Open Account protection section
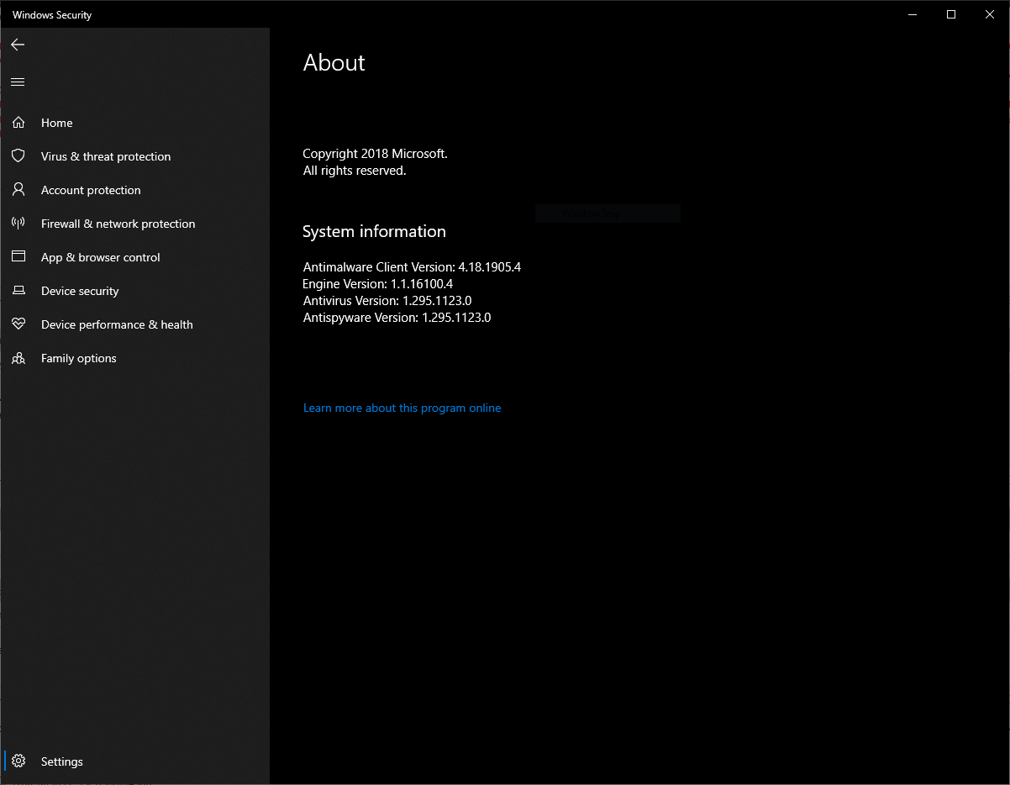Screen dimensions: 1010x785 point(91,190)
